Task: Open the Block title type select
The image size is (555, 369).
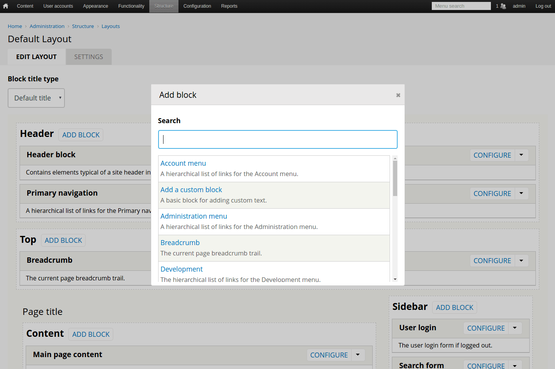Action: pos(36,98)
